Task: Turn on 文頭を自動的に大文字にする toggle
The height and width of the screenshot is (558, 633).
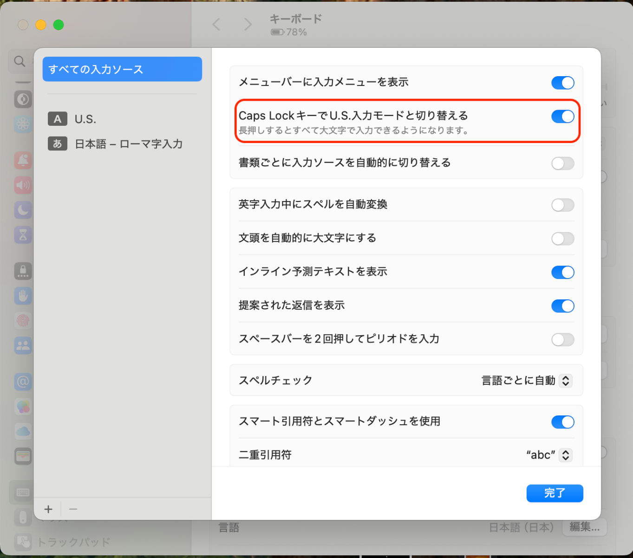Action: [x=562, y=239]
